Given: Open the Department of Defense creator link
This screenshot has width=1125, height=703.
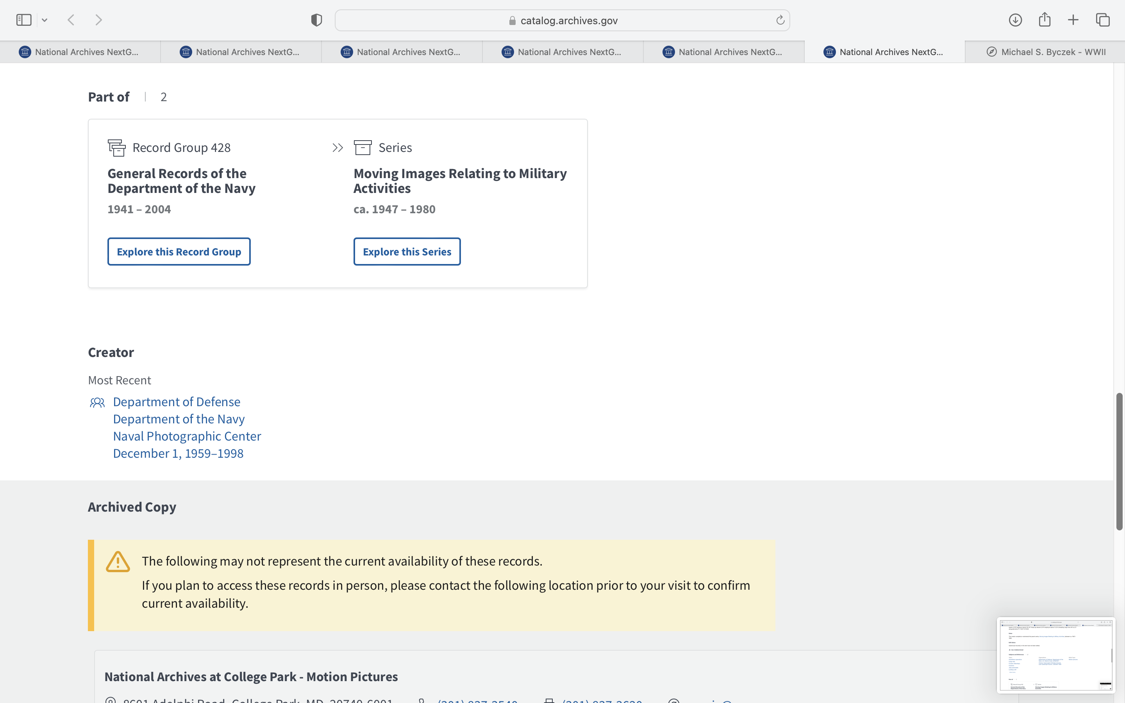Looking at the screenshot, I should tap(177, 402).
